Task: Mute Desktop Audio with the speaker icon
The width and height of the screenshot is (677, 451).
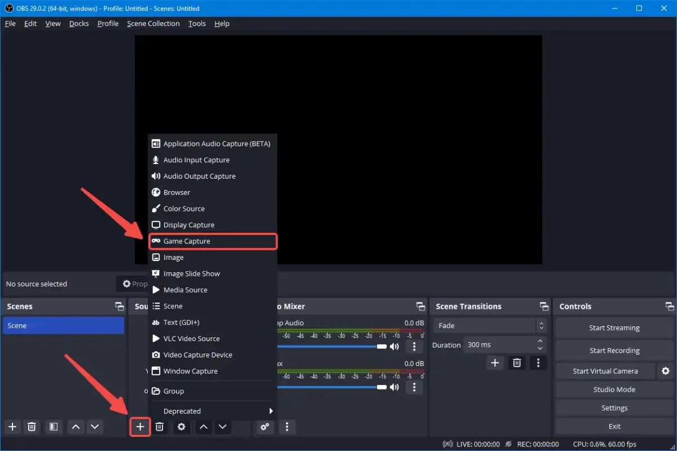Action: (394, 346)
